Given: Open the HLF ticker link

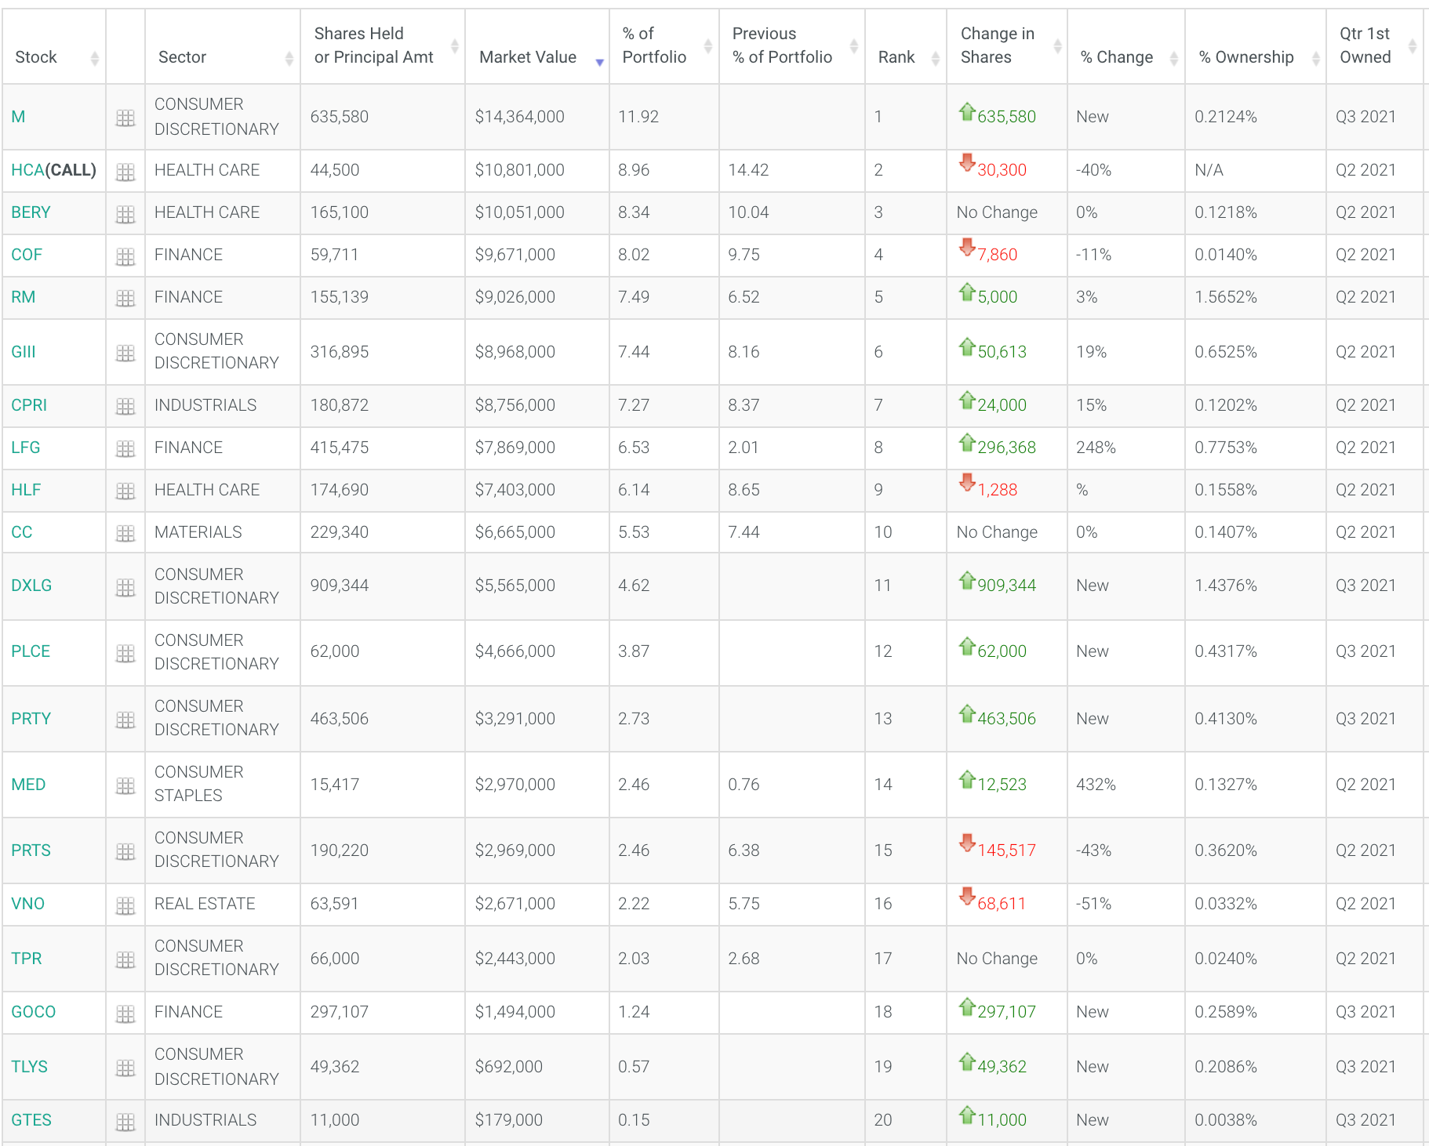Looking at the screenshot, I should coord(26,490).
